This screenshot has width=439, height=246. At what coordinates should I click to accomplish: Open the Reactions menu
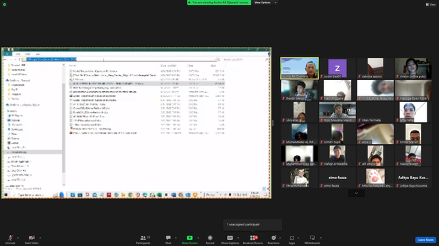[x=274, y=239]
